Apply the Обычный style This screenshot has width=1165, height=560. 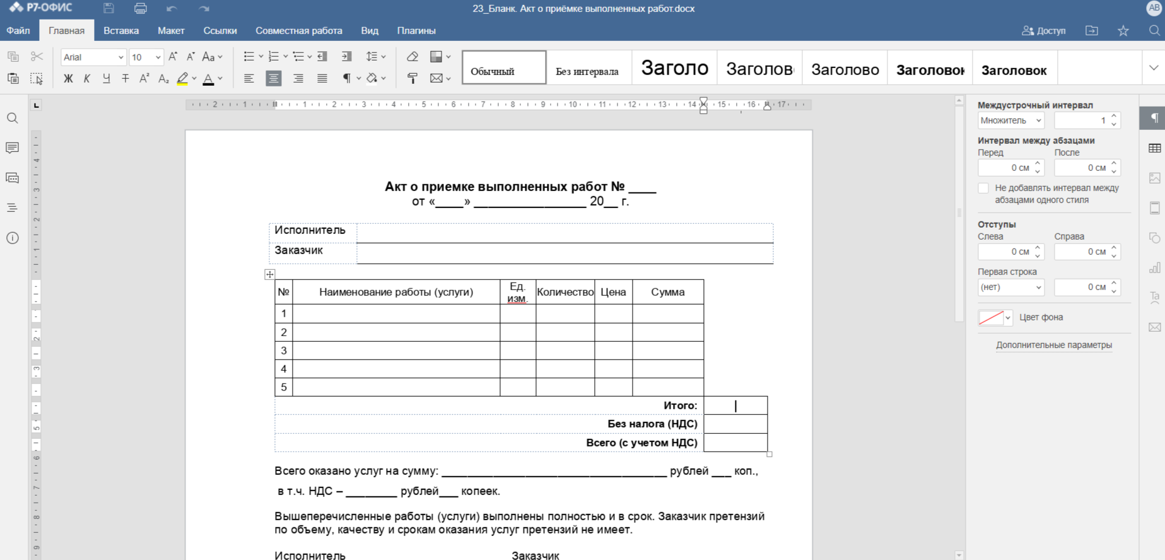[x=504, y=67]
